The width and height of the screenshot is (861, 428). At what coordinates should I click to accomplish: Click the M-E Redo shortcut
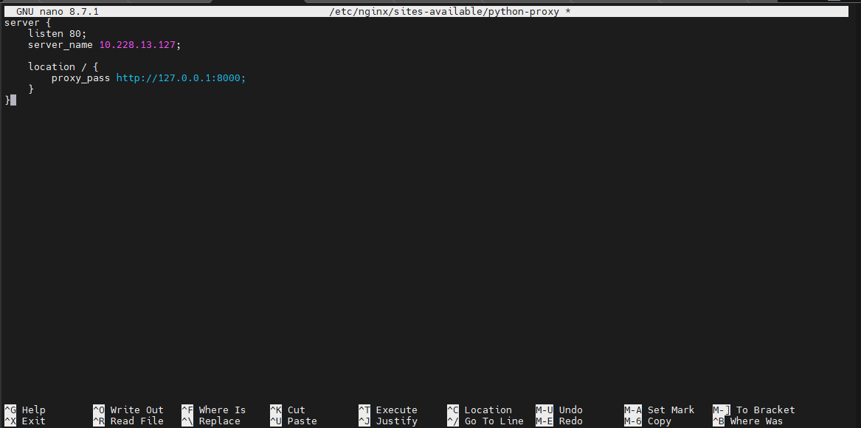[559, 421]
